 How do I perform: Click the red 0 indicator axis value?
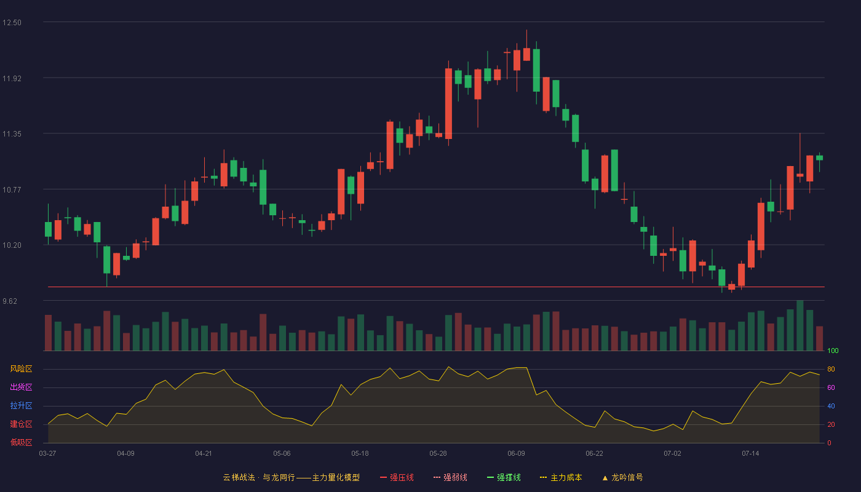[x=829, y=443]
